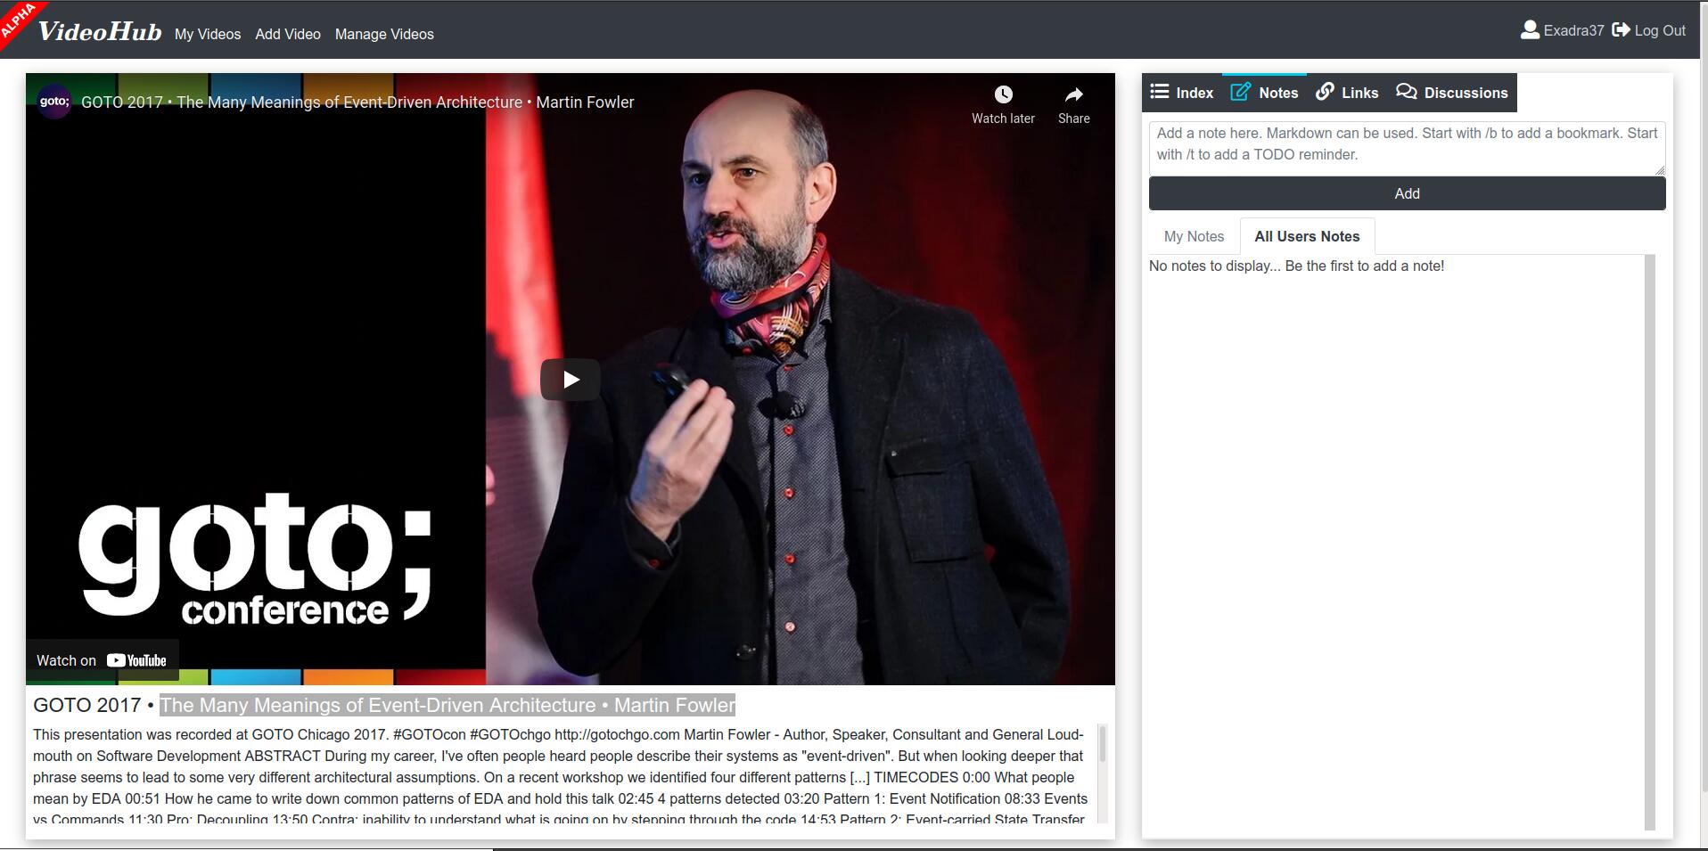
Task: Click the highlighted video title below the player
Action: click(x=448, y=705)
